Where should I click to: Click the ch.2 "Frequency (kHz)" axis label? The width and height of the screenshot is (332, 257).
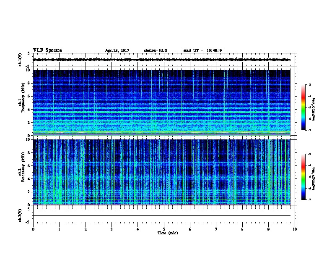point(23,167)
